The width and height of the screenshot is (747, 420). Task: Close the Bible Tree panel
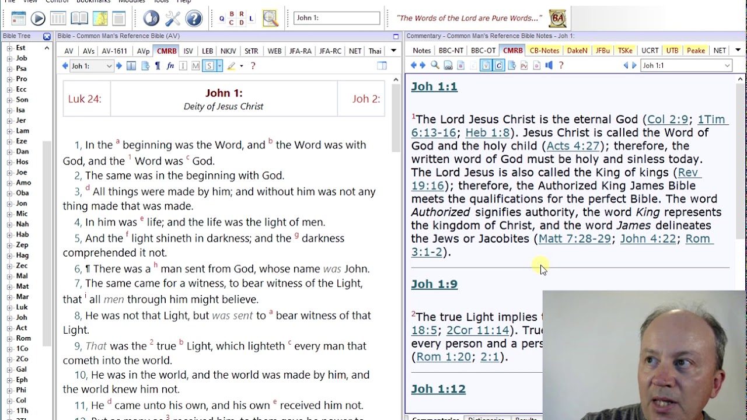coord(47,36)
